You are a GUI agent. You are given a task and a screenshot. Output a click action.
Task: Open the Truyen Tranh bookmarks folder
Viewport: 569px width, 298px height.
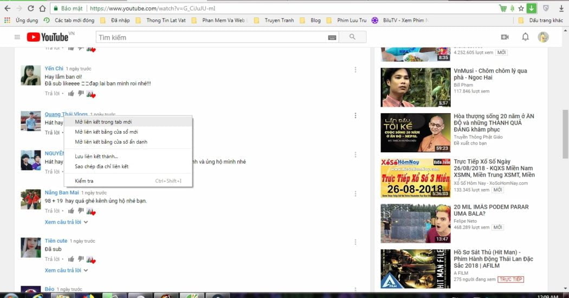click(274, 21)
